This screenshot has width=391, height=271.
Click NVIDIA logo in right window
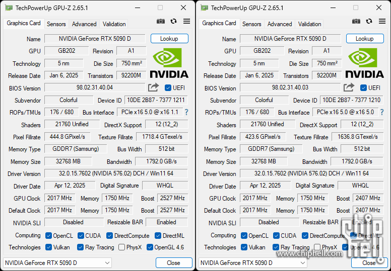pyautogui.click(x=365, y=63)
